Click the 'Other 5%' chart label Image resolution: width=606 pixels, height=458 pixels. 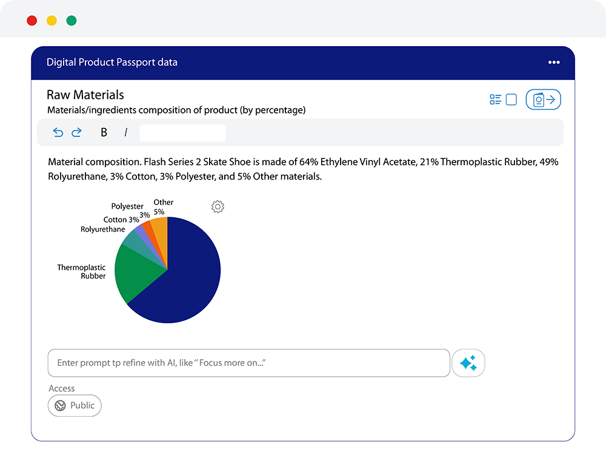click(164, 207)
